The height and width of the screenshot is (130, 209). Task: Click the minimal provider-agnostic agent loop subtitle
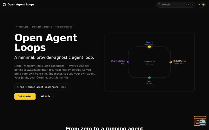pos(54,57)
